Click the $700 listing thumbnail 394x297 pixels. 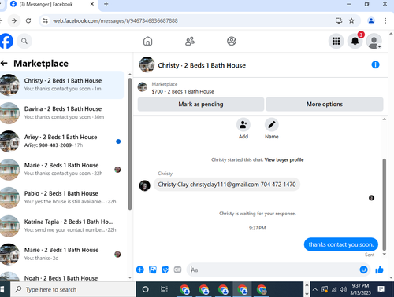tap(143, 87)
